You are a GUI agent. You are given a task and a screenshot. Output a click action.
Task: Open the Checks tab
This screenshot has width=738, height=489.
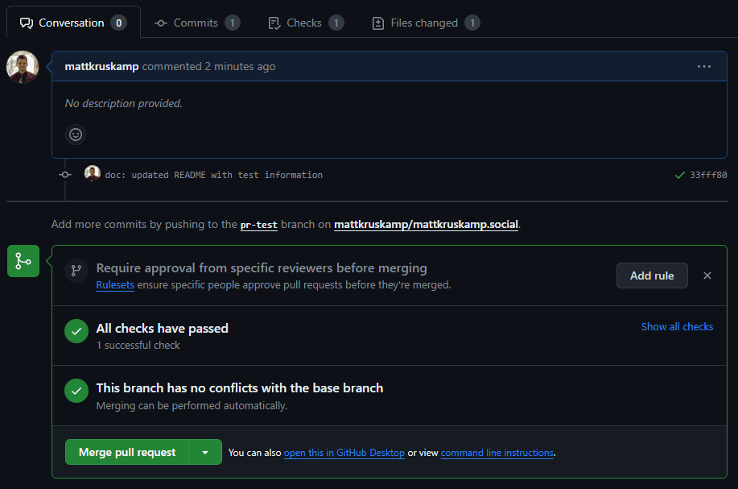tap(306, 23)
